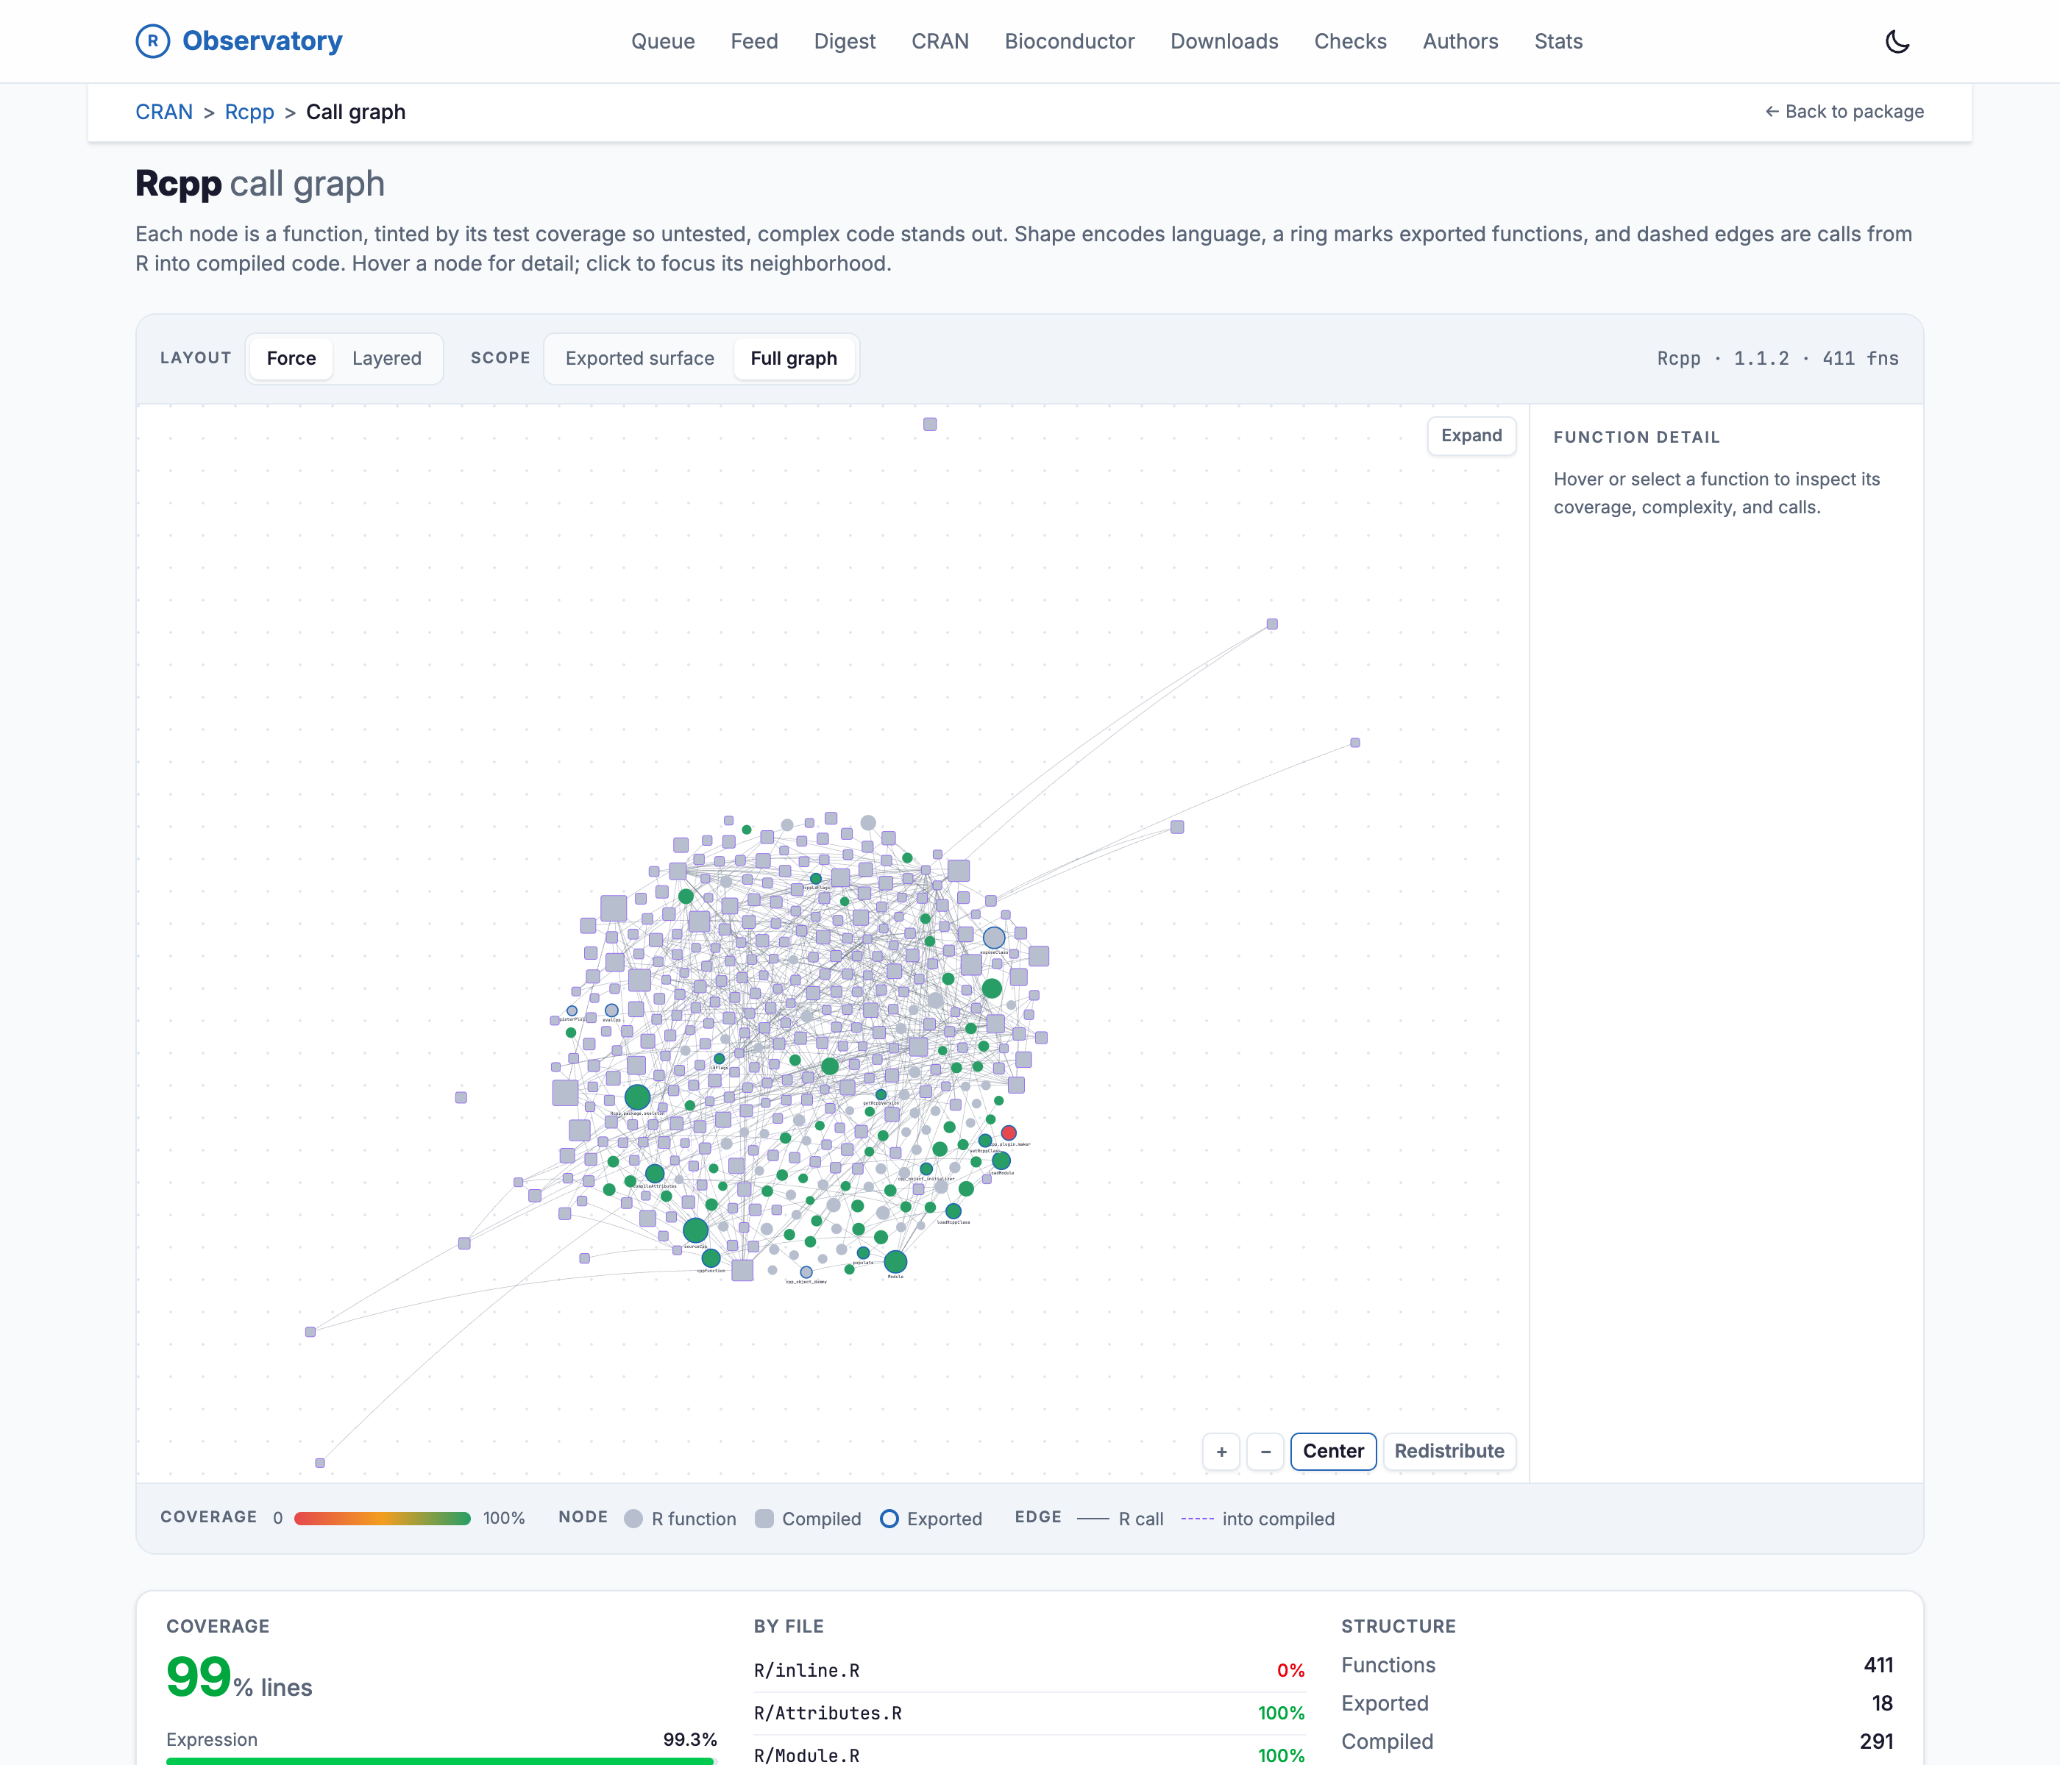The height and width of the screenshot is (1765, 2060).
Task: Select the RcppLdFlags node
Action: click(x=815, y=879)
